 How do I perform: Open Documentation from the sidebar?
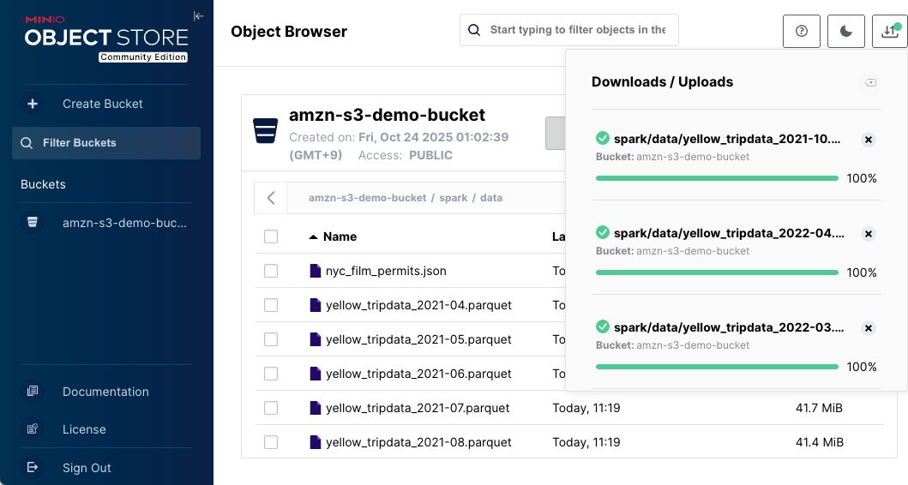(x=105, y=392)
